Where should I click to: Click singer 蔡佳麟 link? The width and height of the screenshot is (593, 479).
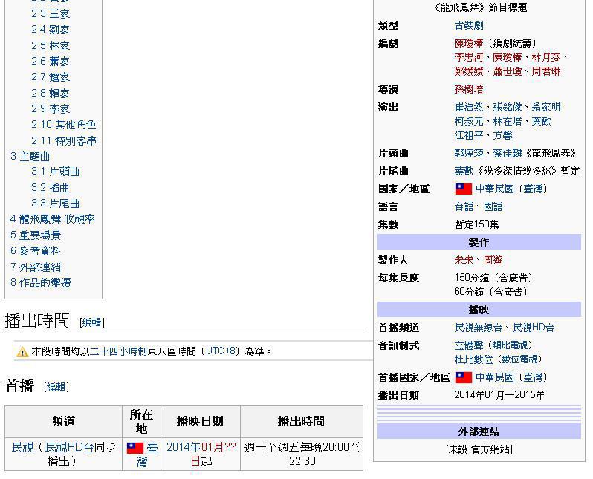[507, 153]
